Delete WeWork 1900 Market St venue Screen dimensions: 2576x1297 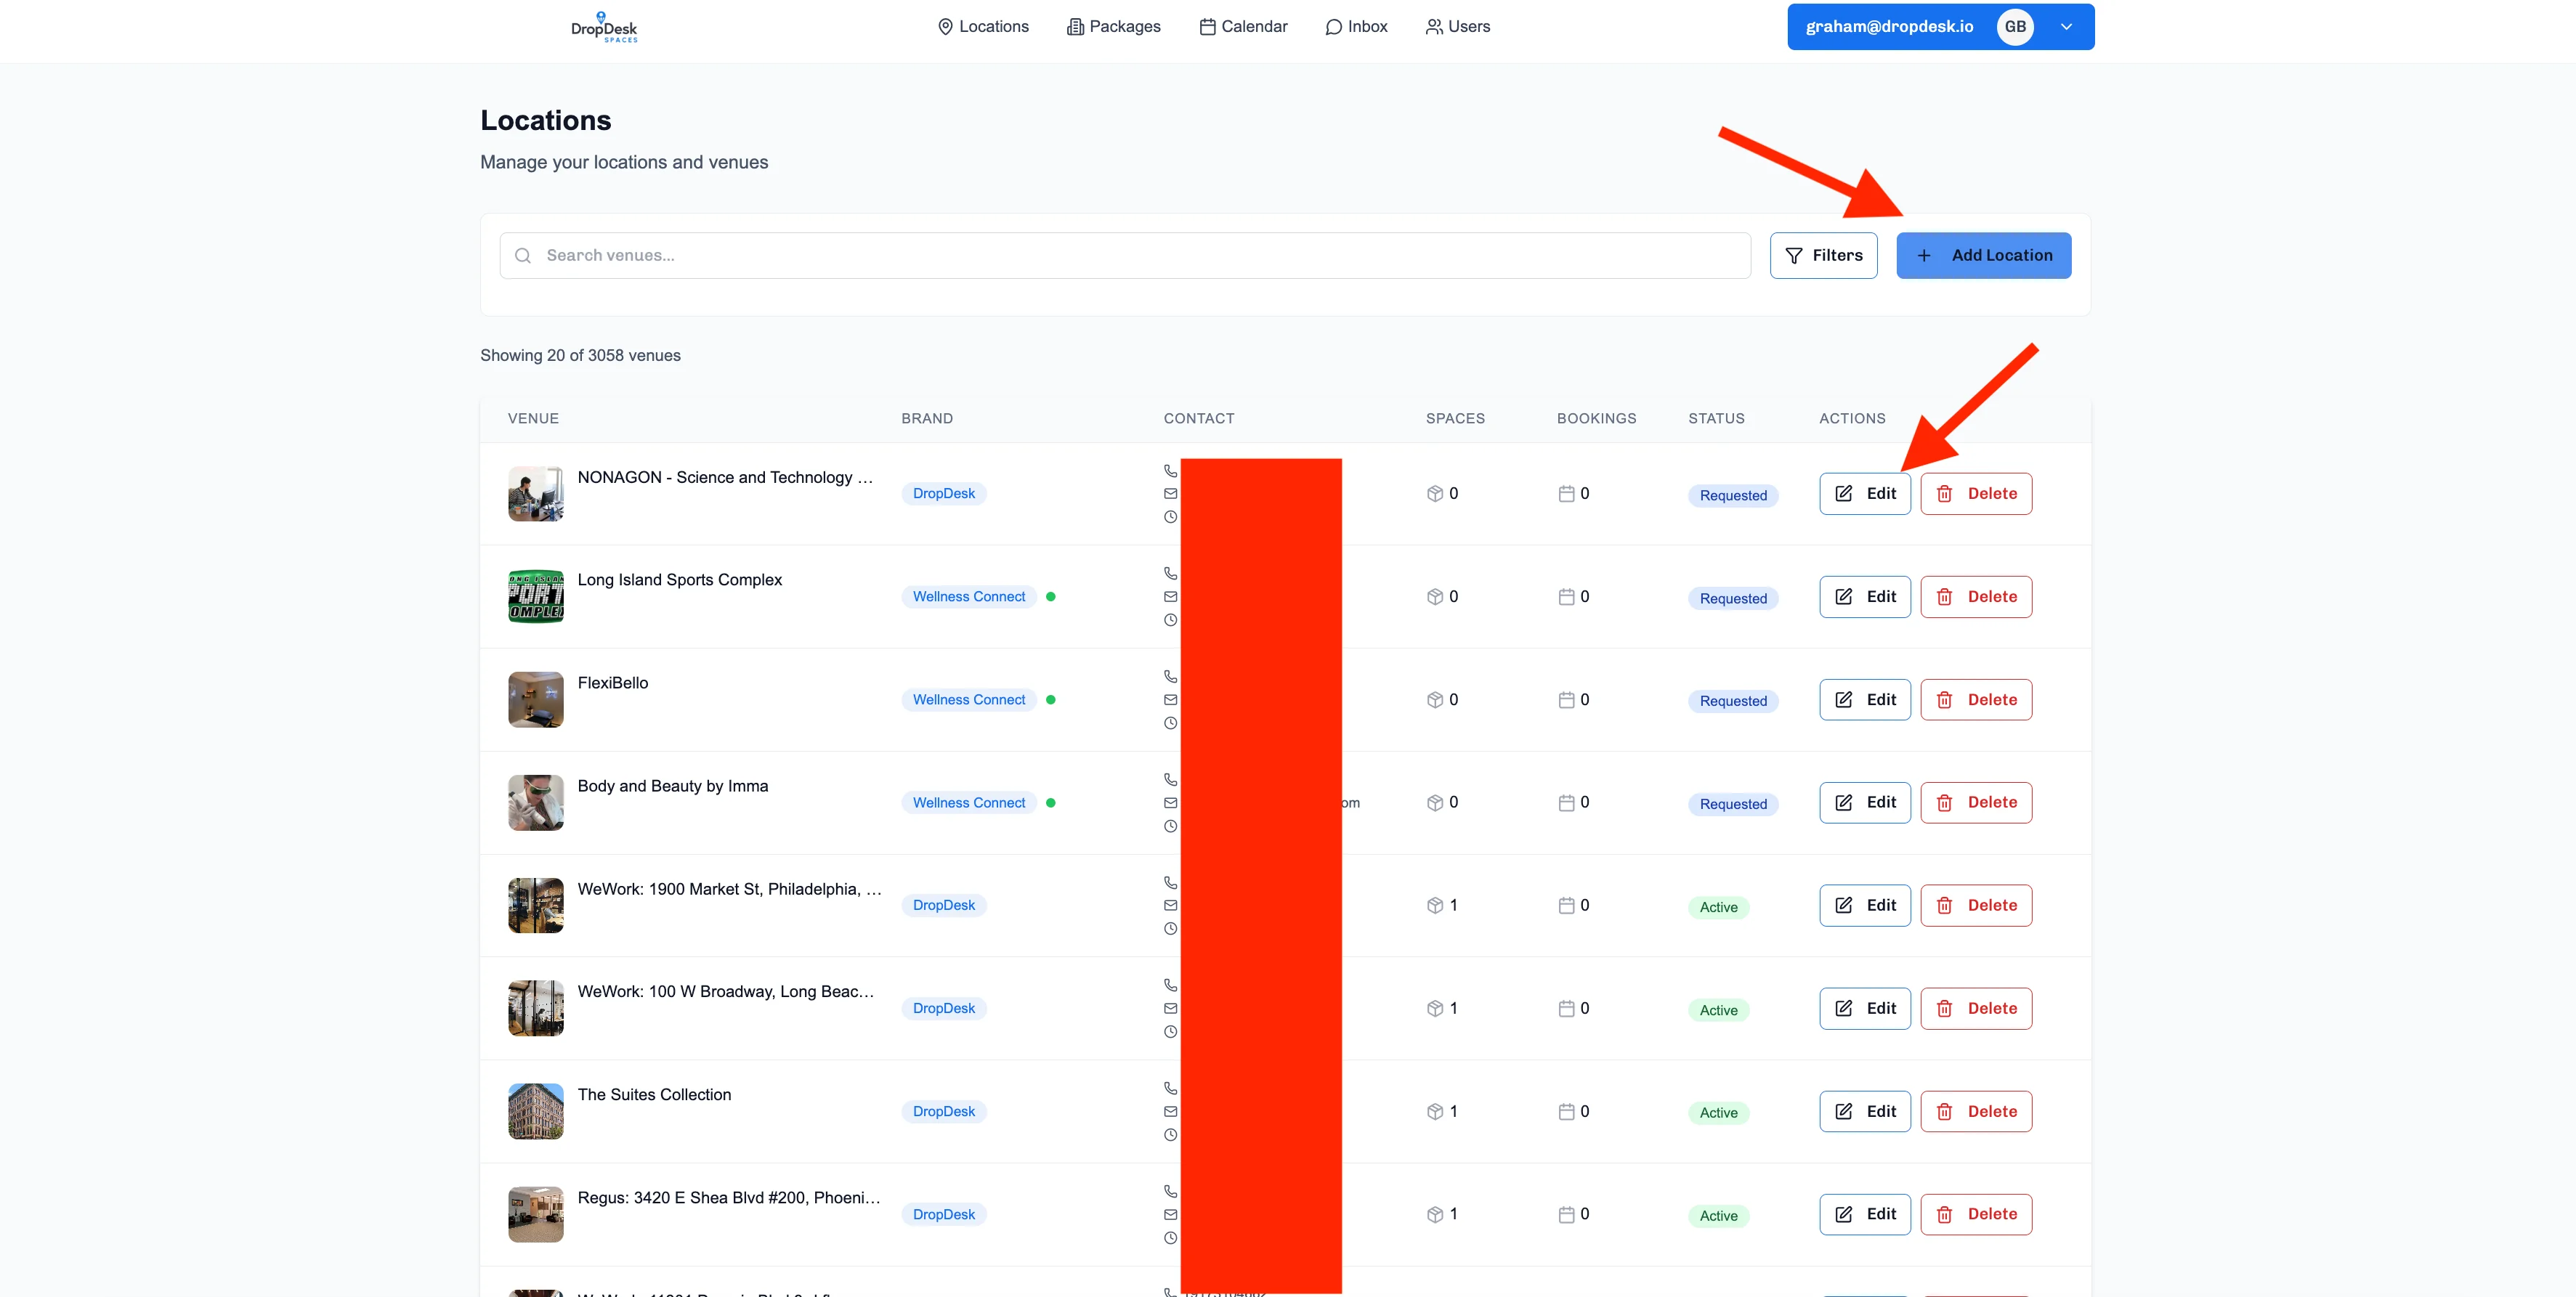tap(1976, 906)
